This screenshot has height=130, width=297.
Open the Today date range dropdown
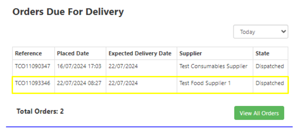pyautogui.click(x=261, y=32)
